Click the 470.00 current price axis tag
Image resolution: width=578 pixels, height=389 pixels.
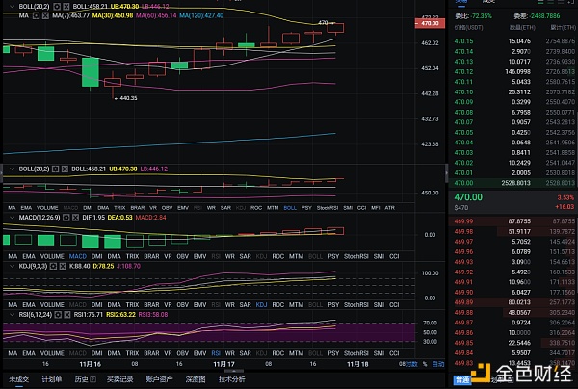click(430, 23)
